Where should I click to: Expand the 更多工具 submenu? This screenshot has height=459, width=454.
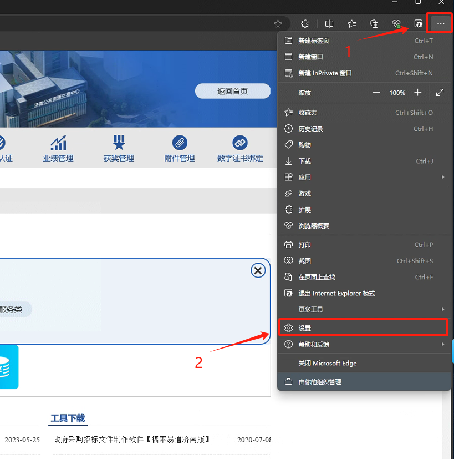click(x=442, y=309)
